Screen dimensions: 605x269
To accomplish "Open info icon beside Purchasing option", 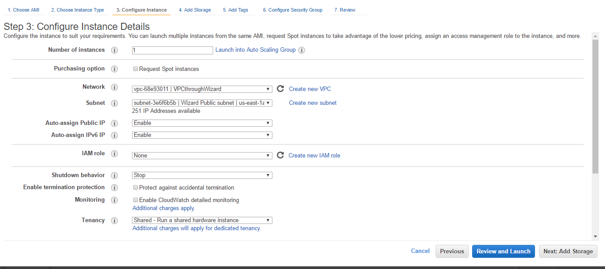I will 114,69.
